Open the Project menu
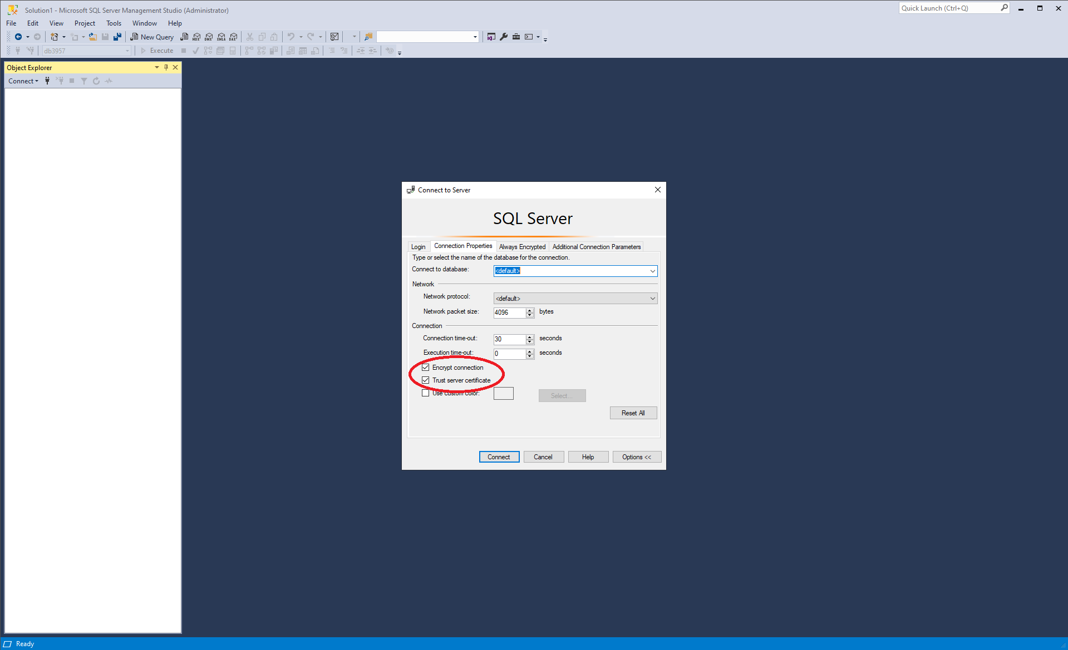Screen dimensions: 1068x650 click(x=85, y=23)
